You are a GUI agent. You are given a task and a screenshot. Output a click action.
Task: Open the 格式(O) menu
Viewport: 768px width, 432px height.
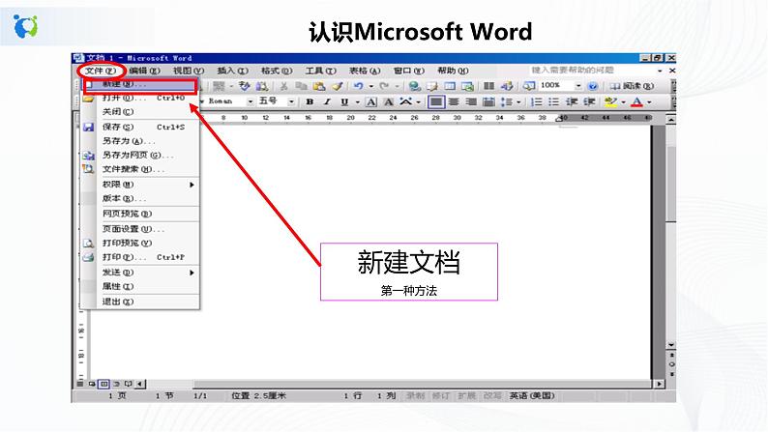click(277, 71)
